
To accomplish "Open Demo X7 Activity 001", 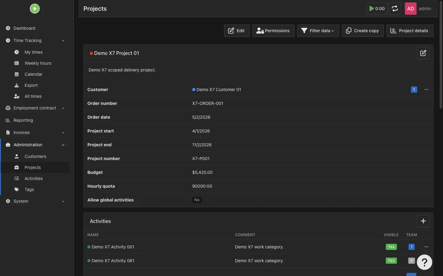I will [x=113, y=247].
